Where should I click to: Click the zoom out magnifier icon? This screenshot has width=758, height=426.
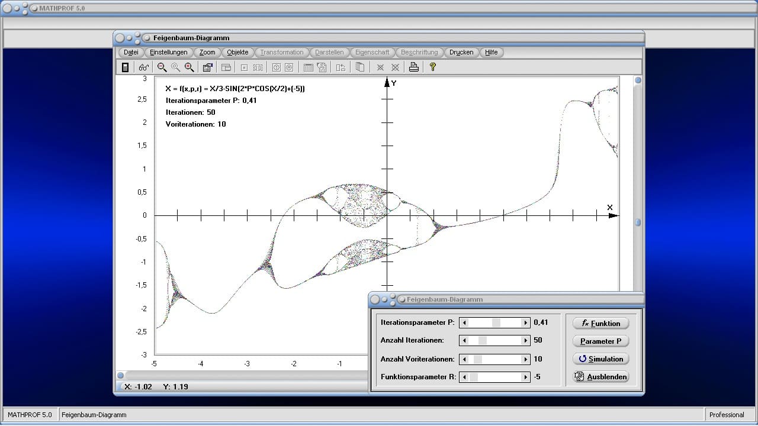click(x=162, y=67)
